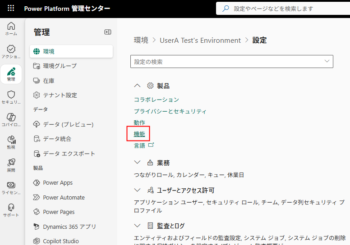This screenshot has height=245, width=350.
Task: Collapse the 製品 settings section
Action: click(138, 86)
